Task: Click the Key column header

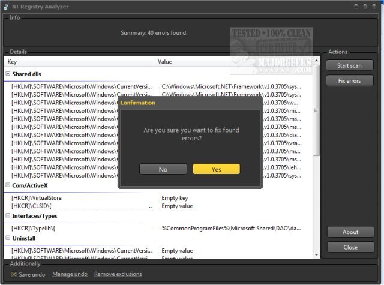Action: (x=79, y=61)
